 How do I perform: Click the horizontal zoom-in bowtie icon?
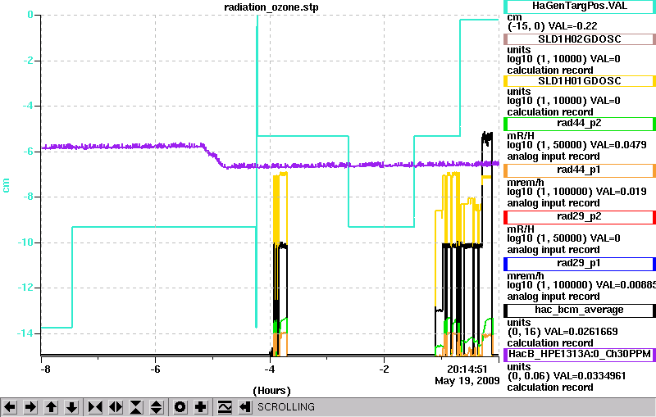coord(95,407)
